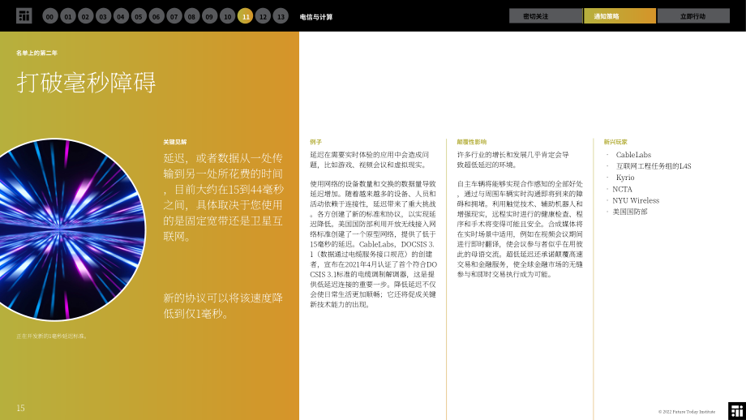Click the 关键见解 heading
Screen dimensions: 746x420
pos(175,142)
